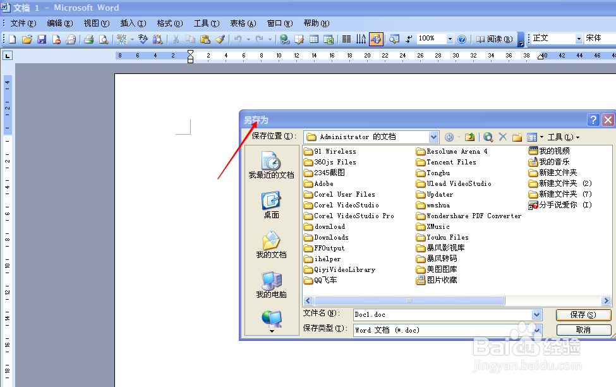Click the text direction icon

361,39
